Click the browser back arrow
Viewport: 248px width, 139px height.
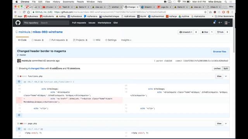coord(15,12)
